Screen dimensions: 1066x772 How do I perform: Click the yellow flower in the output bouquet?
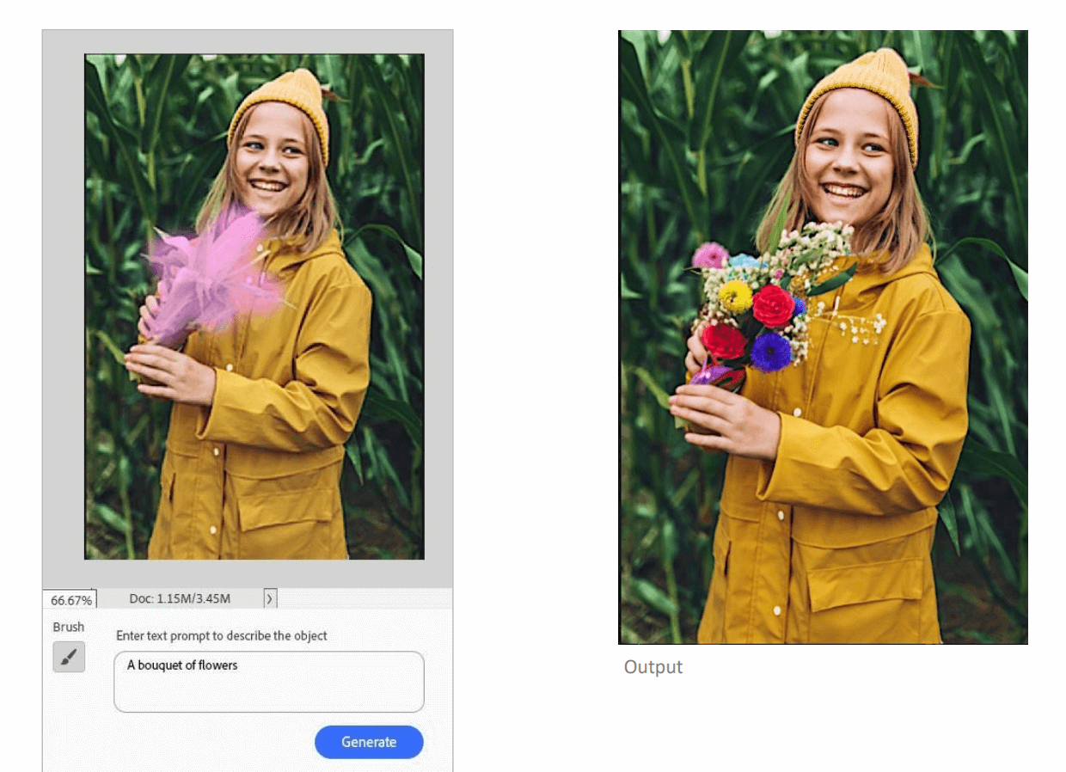[735, 297]
